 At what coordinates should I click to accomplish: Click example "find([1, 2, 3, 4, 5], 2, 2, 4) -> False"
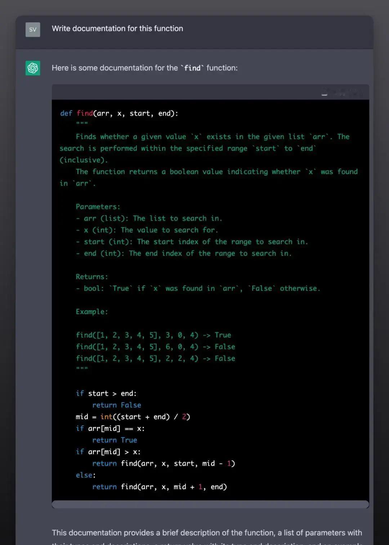[155, 358]
